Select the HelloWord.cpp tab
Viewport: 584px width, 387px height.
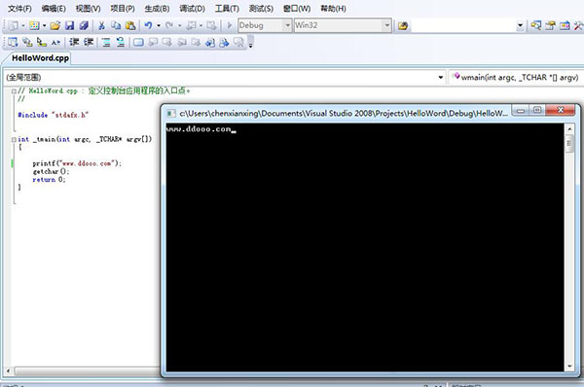[40, 58]
